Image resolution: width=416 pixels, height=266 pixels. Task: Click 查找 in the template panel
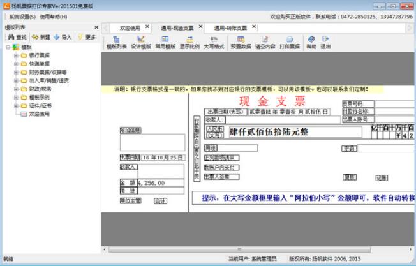click(15, 38)
